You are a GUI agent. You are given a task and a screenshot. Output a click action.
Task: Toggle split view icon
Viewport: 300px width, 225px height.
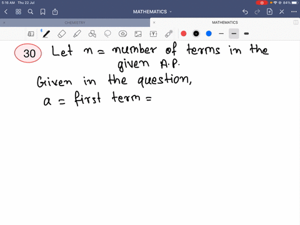pyautogui.click(x=296, y=22)
